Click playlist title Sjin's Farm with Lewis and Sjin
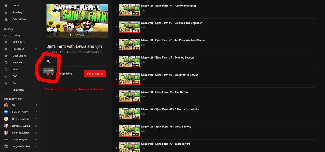 click(x=74, y=46)
